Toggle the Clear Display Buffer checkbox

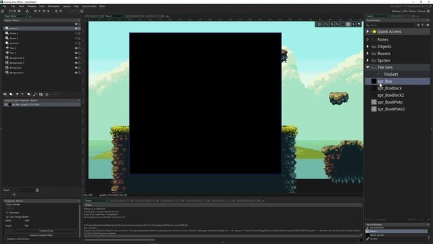coord(7,217)
